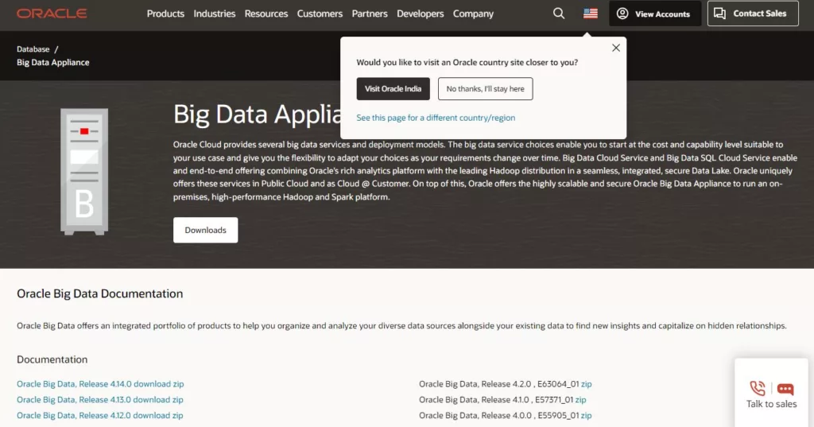Download Oracle Big Data Release 4.14.0 zip
The image size is (814, 427).
click(x=100, y=384)
